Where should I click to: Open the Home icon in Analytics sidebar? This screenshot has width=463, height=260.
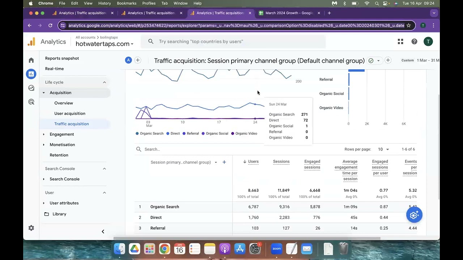click(x=31, y=60)
